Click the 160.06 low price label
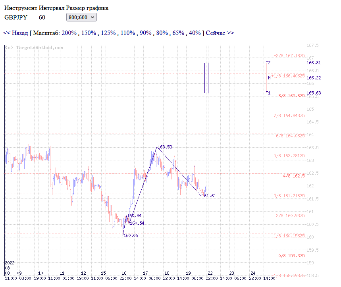 click(x=131, y=235)
